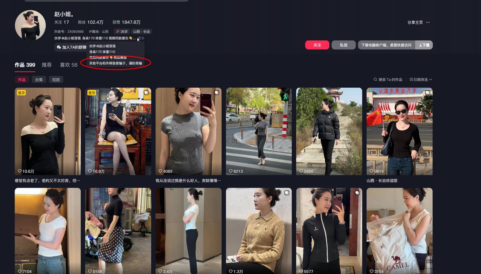Open the black jacket video with 5577 likes
This screenshot has height=274, width=481.
[x=329, y=231]
